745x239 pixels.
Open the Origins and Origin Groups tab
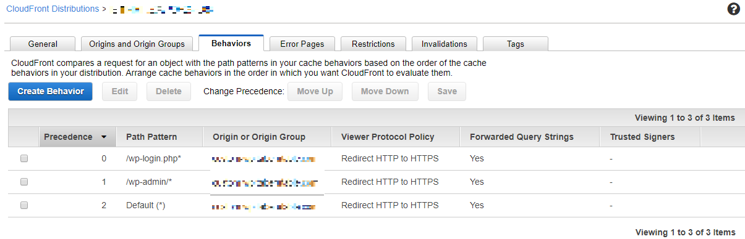[x=137, y=44]
